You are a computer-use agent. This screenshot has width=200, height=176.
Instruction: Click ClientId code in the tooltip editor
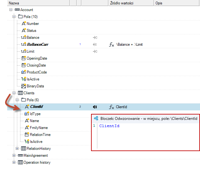click(109, 126)
